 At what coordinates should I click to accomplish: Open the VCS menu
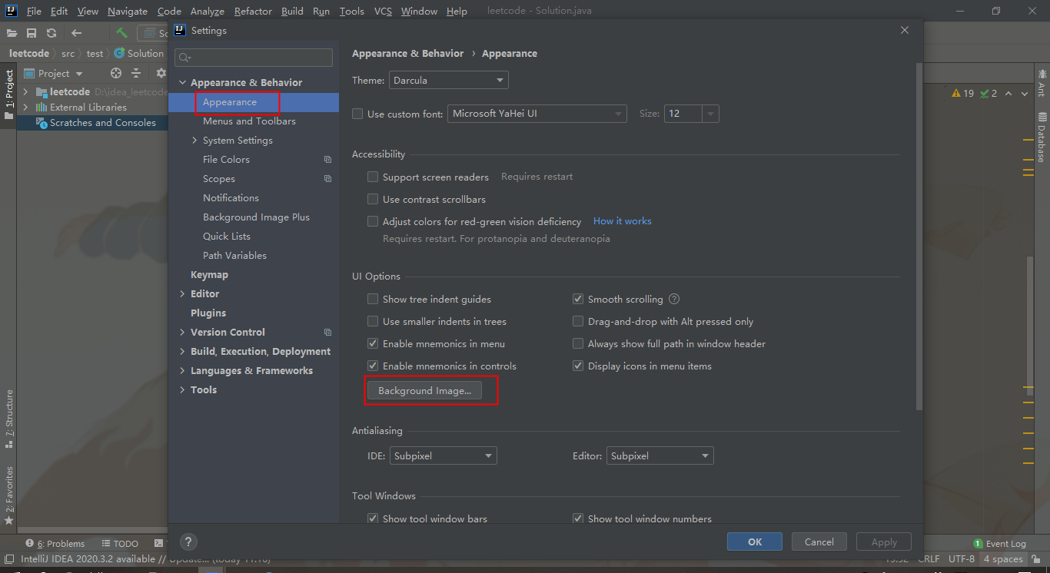click(x=383, y=11)
